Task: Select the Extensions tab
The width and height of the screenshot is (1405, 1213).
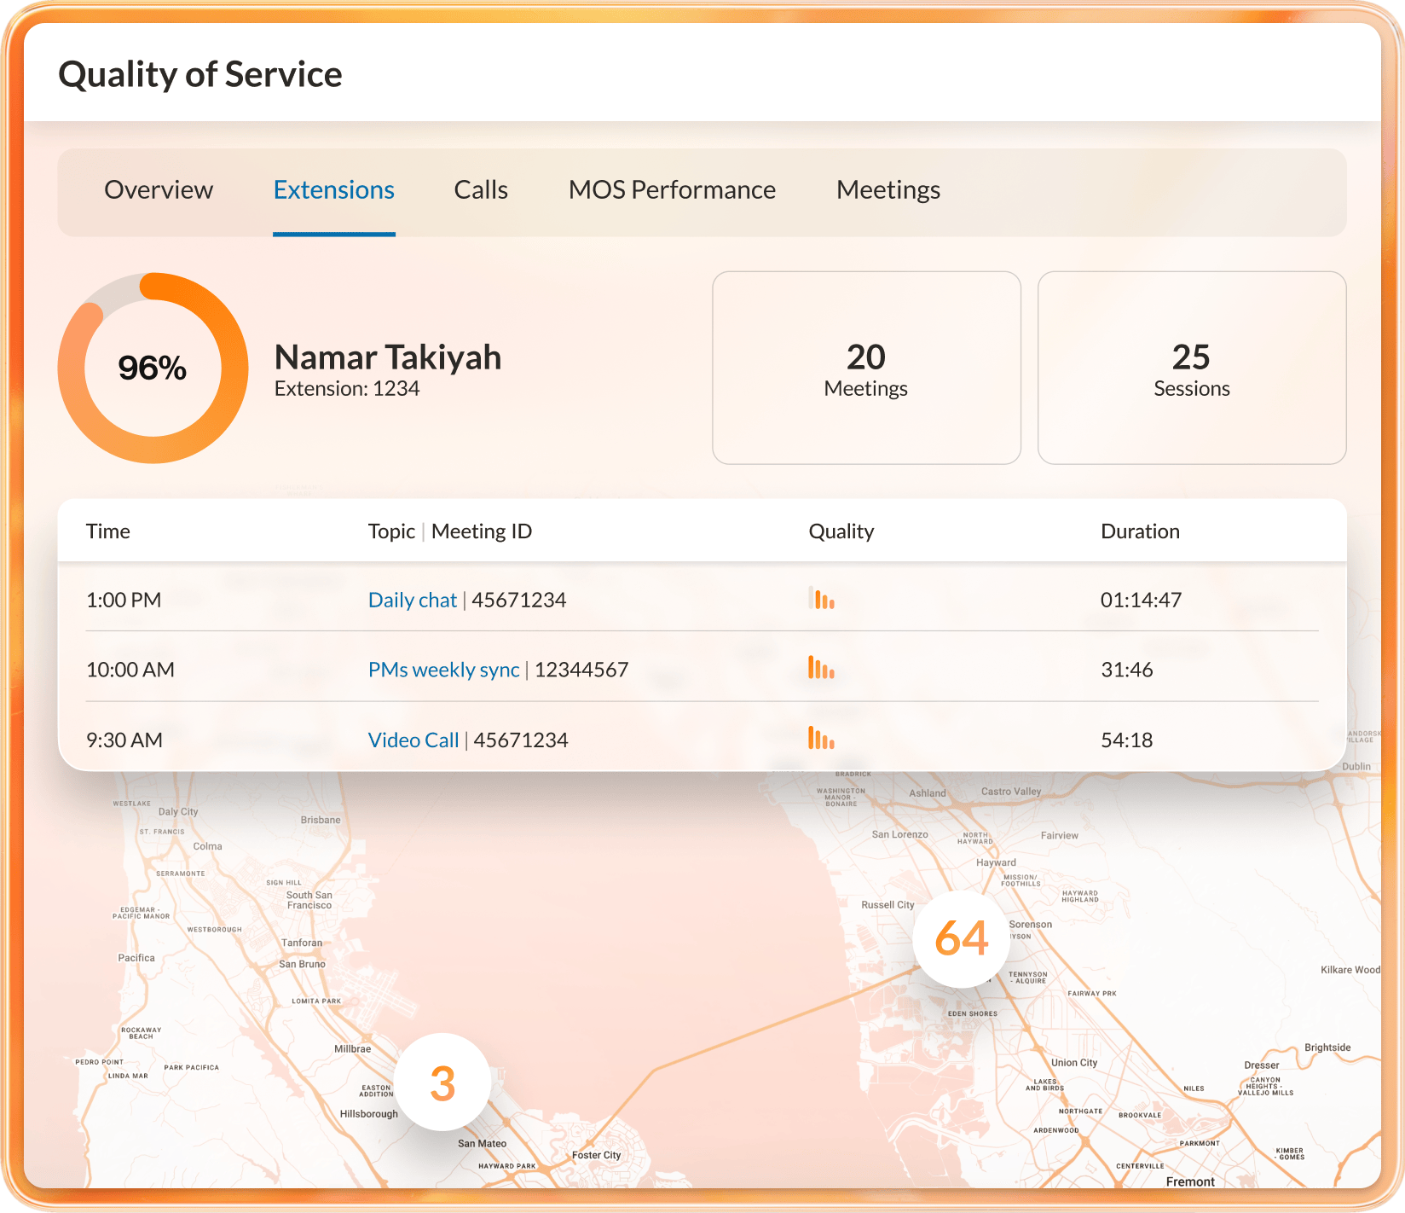Action: 333,190
